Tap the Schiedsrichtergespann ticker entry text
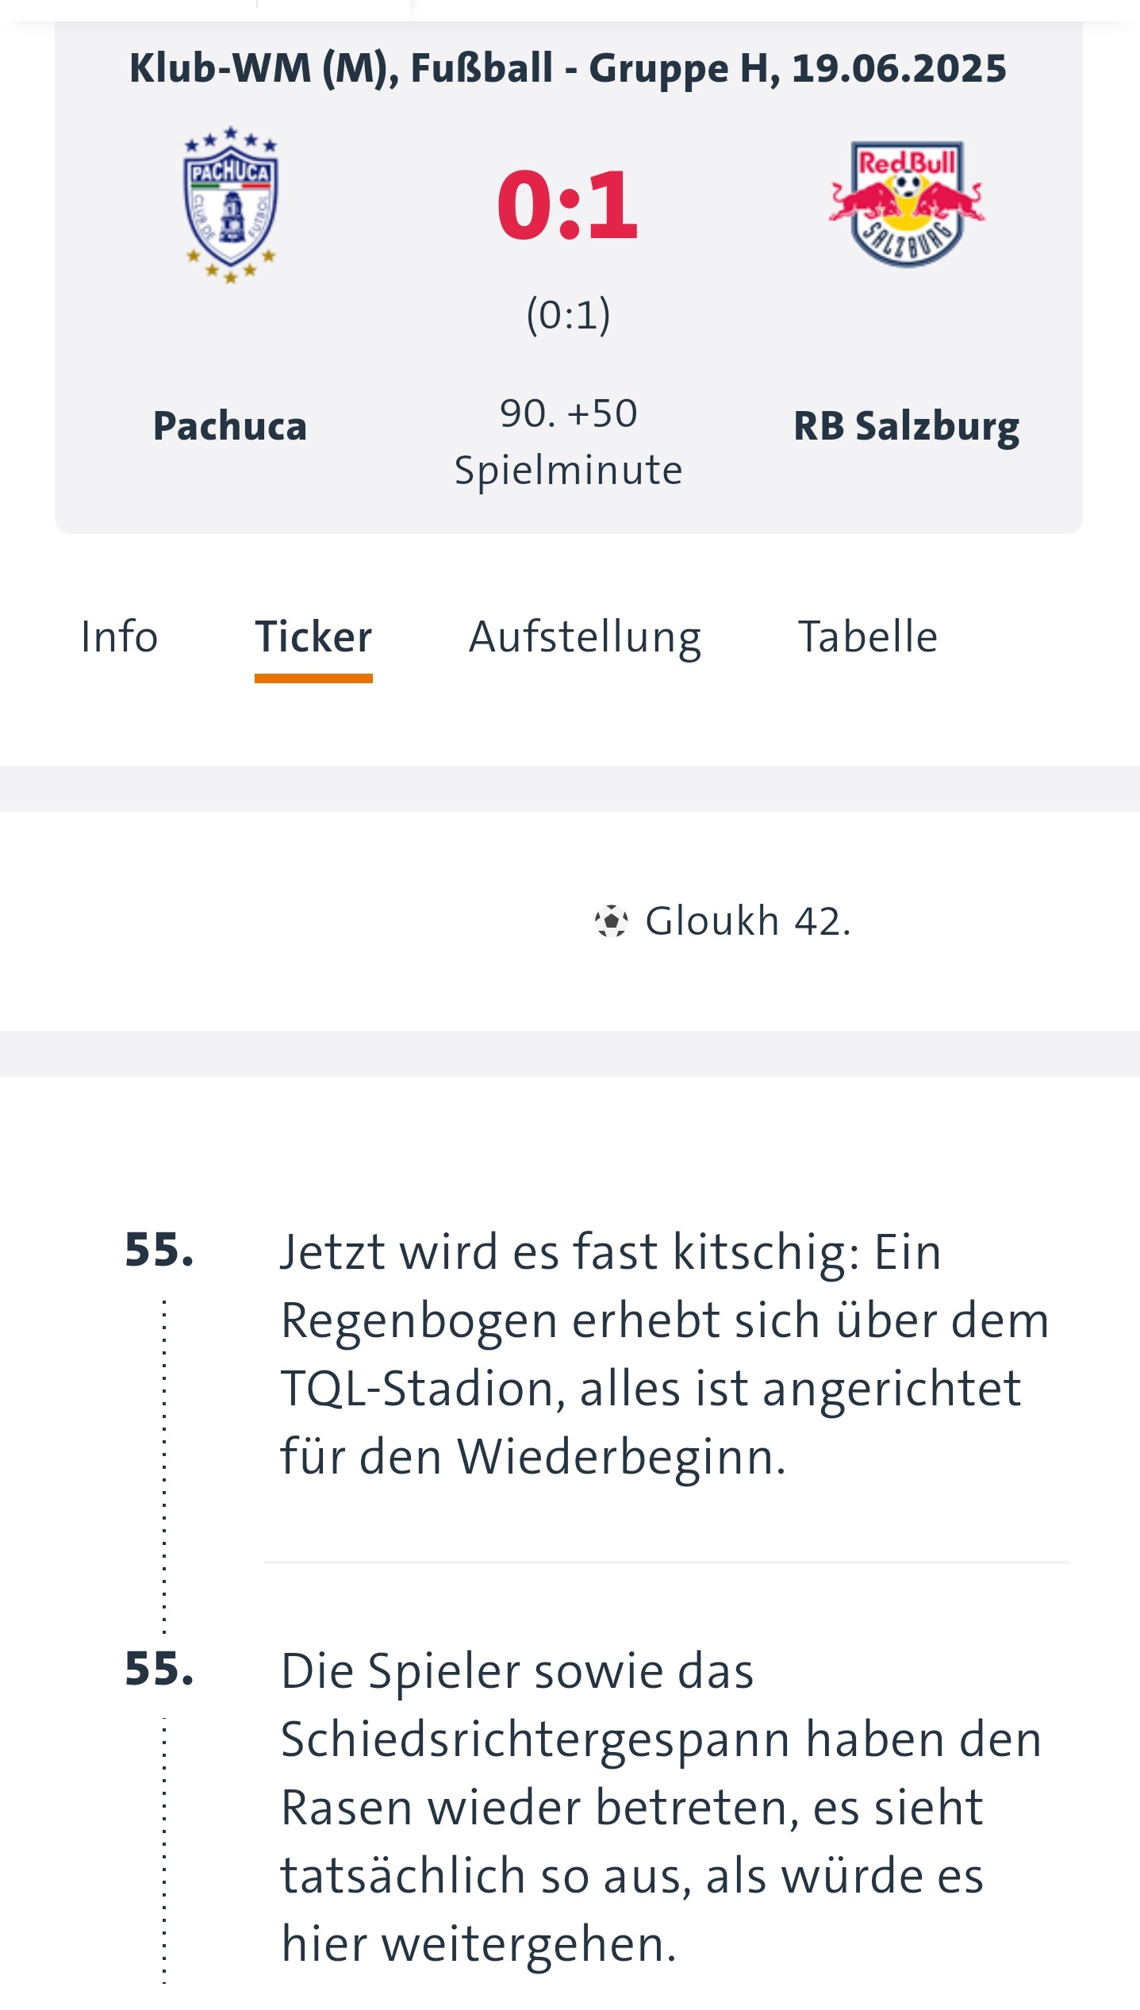1140x2010 pixels. click(x=661, y=1807)
